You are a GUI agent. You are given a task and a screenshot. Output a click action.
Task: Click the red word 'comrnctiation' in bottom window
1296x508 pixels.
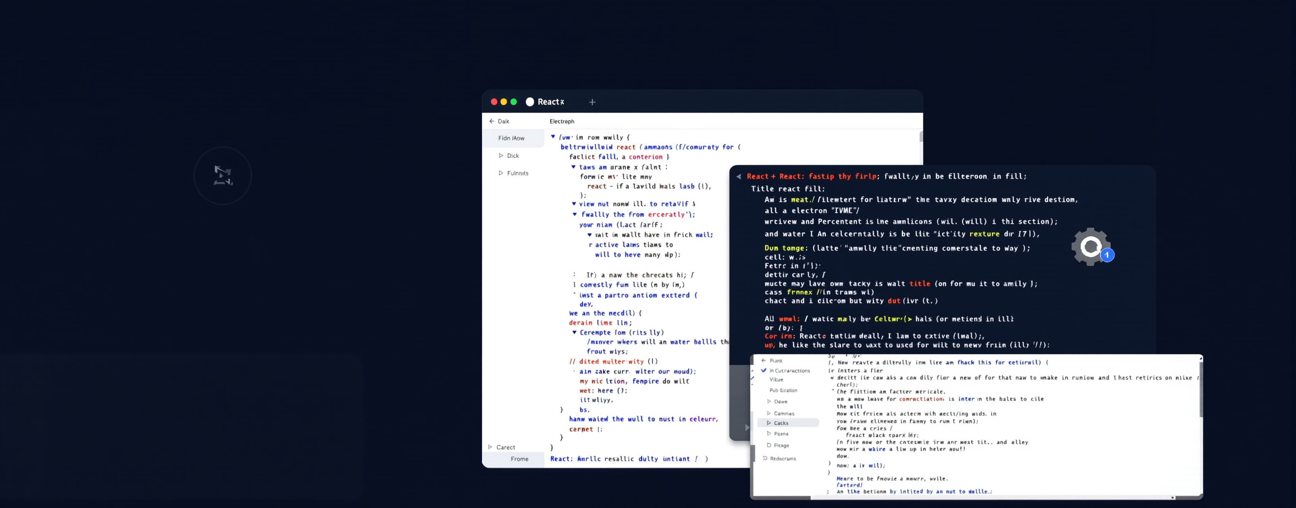(x=922, y=399)
